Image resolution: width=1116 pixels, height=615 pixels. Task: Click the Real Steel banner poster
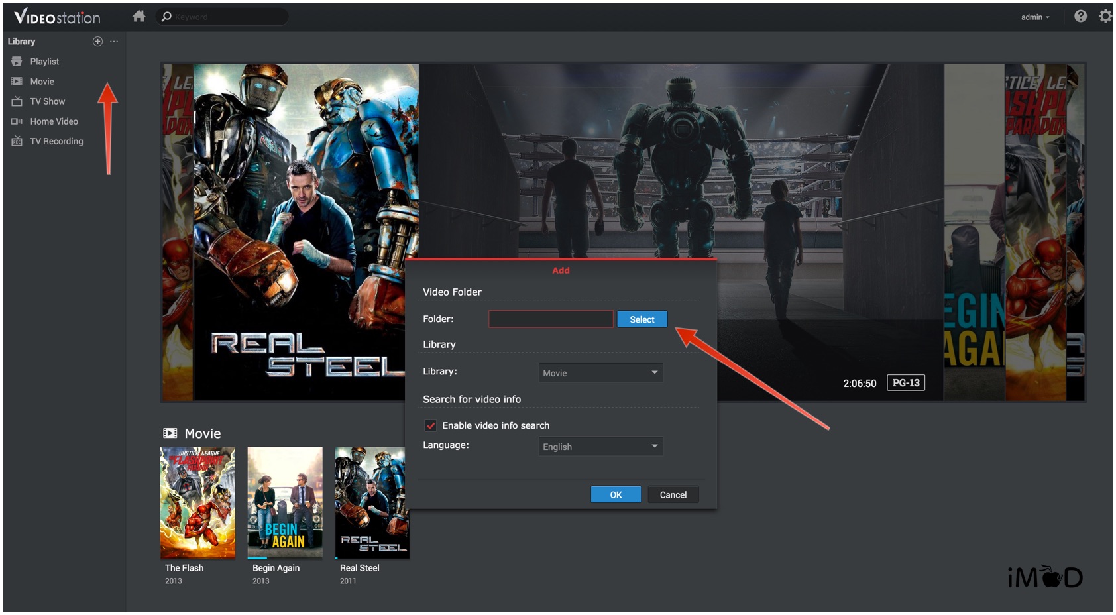(306, 232)
